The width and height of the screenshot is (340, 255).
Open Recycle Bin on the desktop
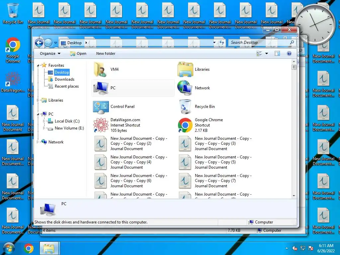click(x=13, y=13)
